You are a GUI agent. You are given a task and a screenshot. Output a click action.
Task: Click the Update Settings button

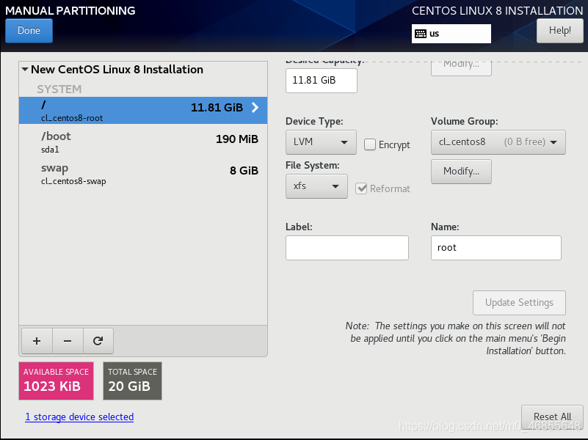[x=519, y=303]
